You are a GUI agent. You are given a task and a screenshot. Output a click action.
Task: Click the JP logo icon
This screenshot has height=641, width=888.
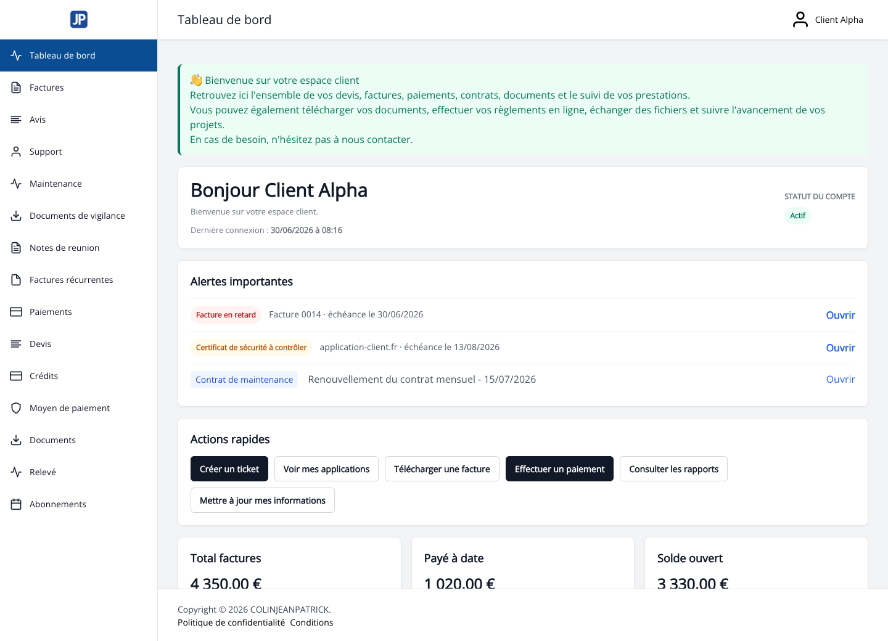click(79, 20)
